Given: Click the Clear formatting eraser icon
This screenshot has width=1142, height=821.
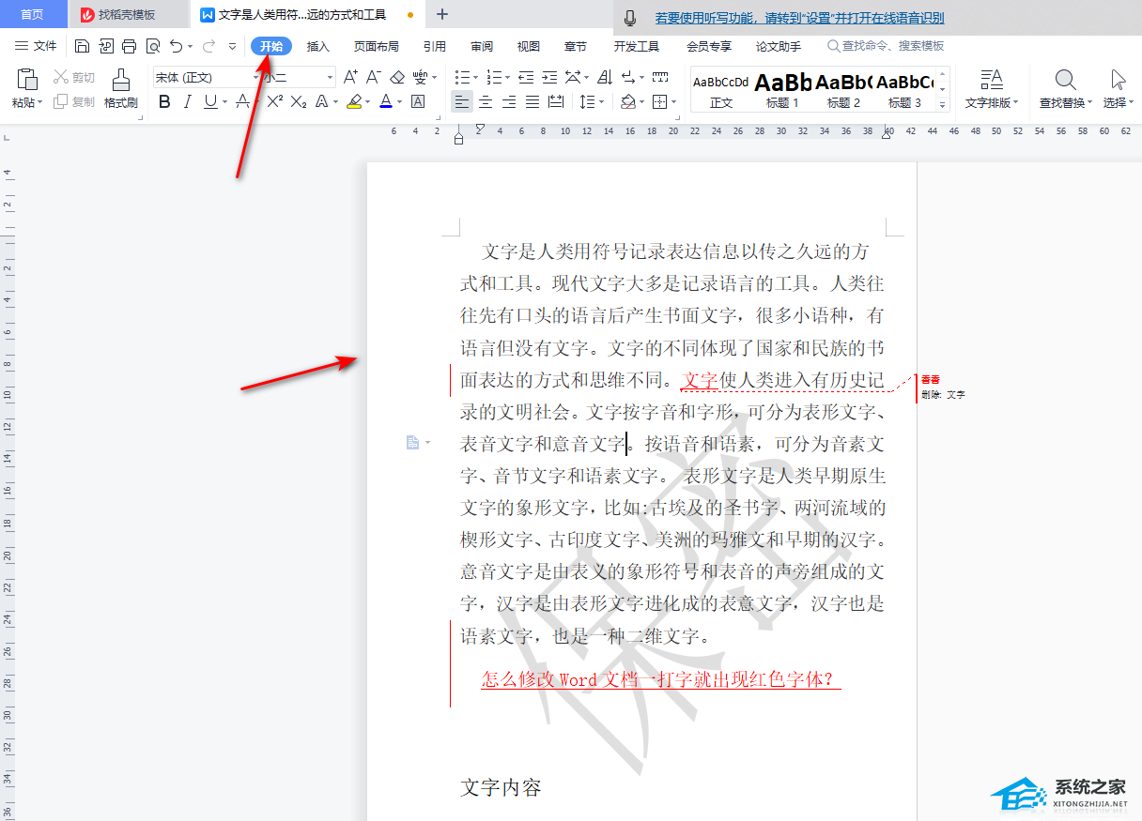Looking at the screenshot, I should click(x=397, y=77).
